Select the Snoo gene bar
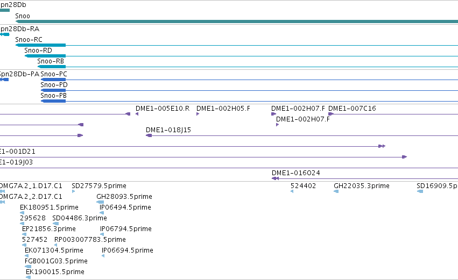 click(x=237, y=21)
